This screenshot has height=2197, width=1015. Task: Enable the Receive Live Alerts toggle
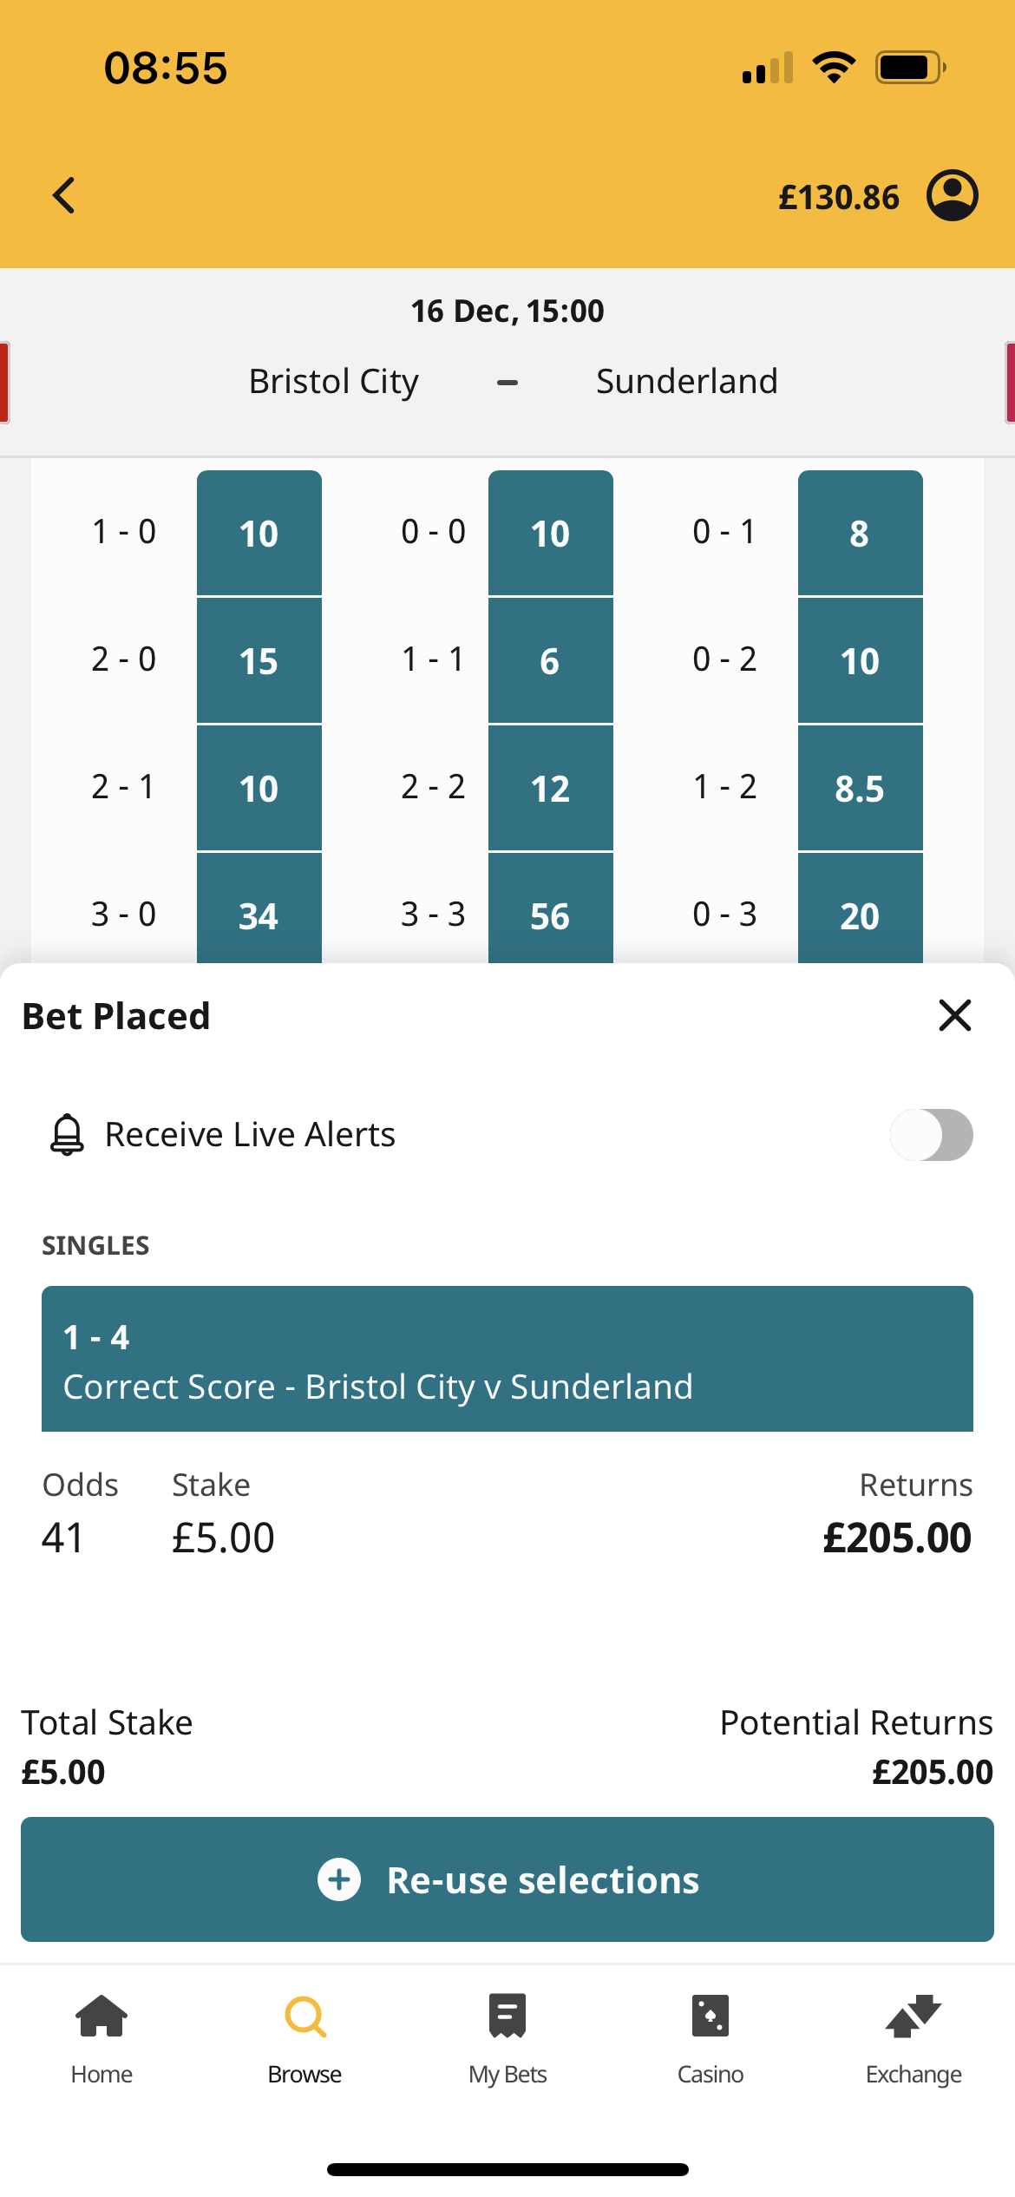point(931,1135)
